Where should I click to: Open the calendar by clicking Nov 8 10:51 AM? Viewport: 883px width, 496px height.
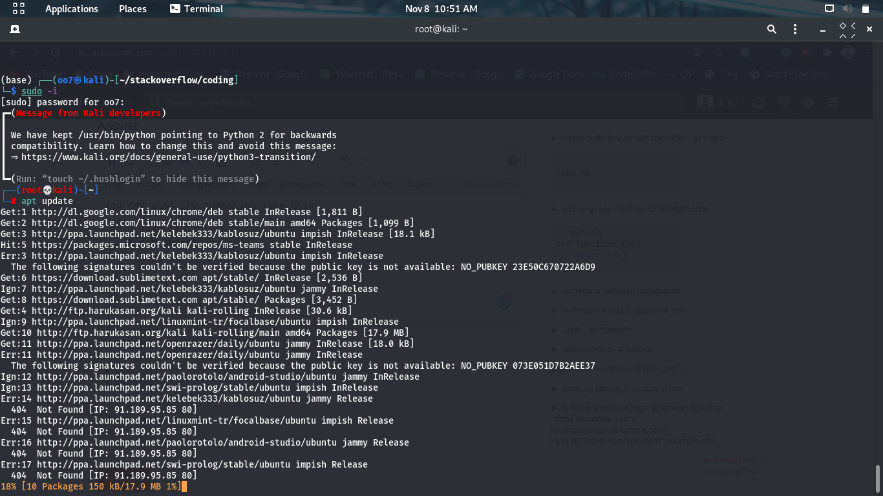pyautogui.click(x=441, y=8)
